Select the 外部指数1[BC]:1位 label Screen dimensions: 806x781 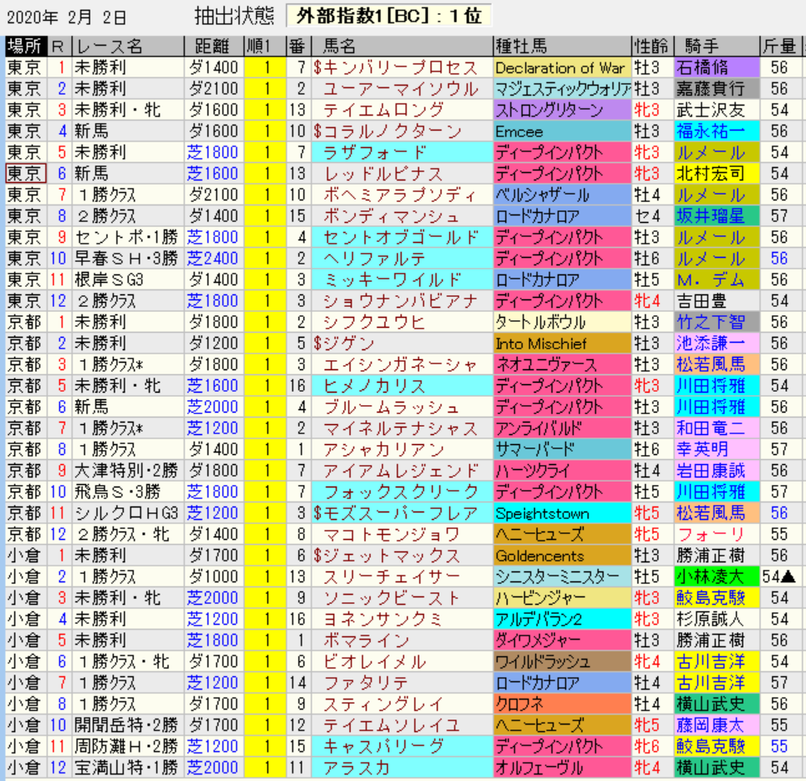tap(389, 16)
